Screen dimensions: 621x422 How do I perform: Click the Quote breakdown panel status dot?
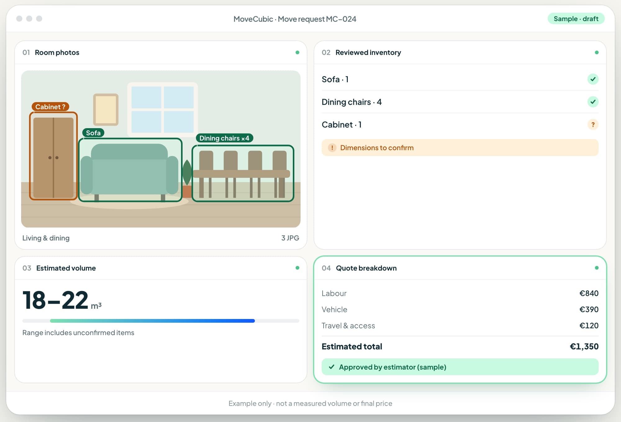(596, 268)
